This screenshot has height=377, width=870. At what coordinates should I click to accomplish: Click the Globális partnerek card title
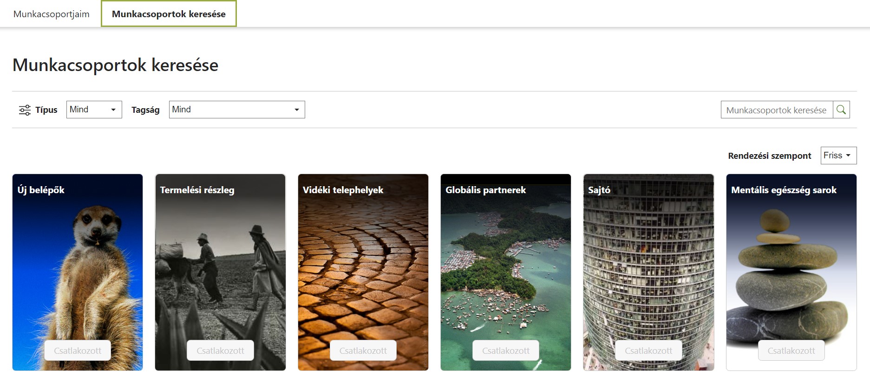pos(485,190)
